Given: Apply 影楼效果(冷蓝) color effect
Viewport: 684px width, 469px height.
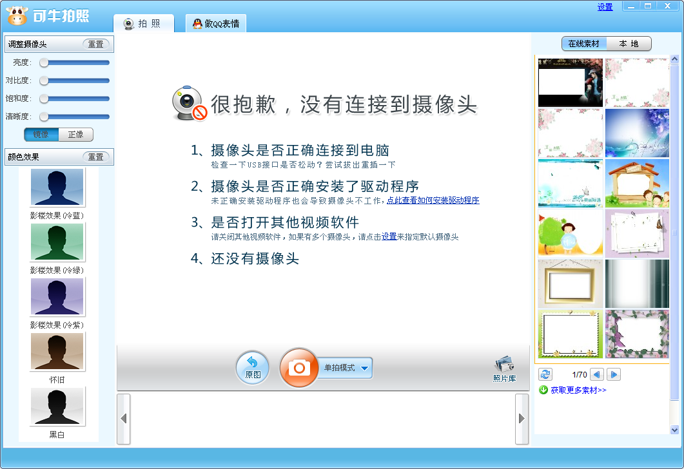Looking at the screenshot, I should pyautogui.click(x=57, y=187).
